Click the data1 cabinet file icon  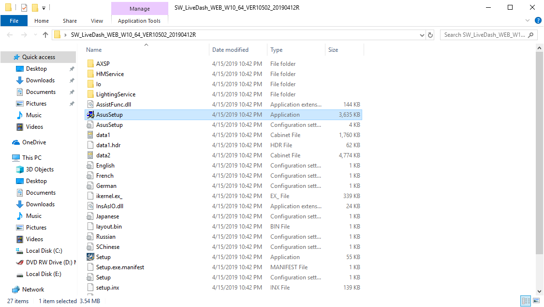90,135
